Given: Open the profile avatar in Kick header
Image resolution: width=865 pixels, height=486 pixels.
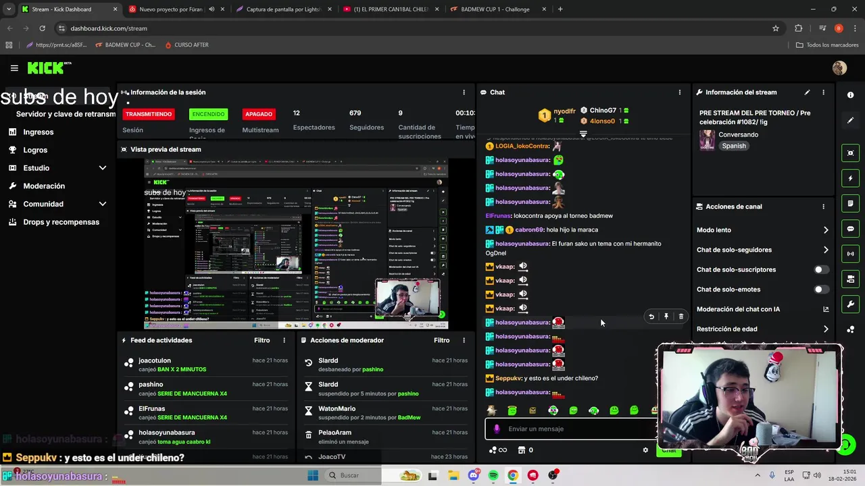Looking at the screenshot, I should (x=839, y=68).
